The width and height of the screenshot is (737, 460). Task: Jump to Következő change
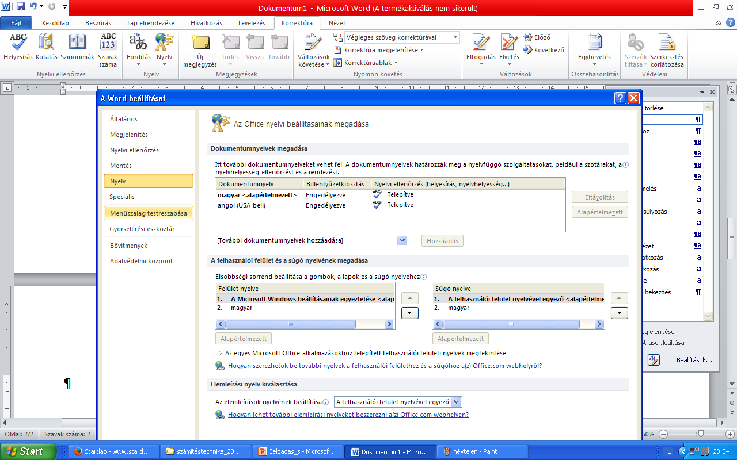(544, 50)
